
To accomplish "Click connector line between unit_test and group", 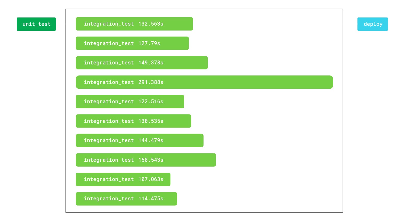I will tap(61, 24).
